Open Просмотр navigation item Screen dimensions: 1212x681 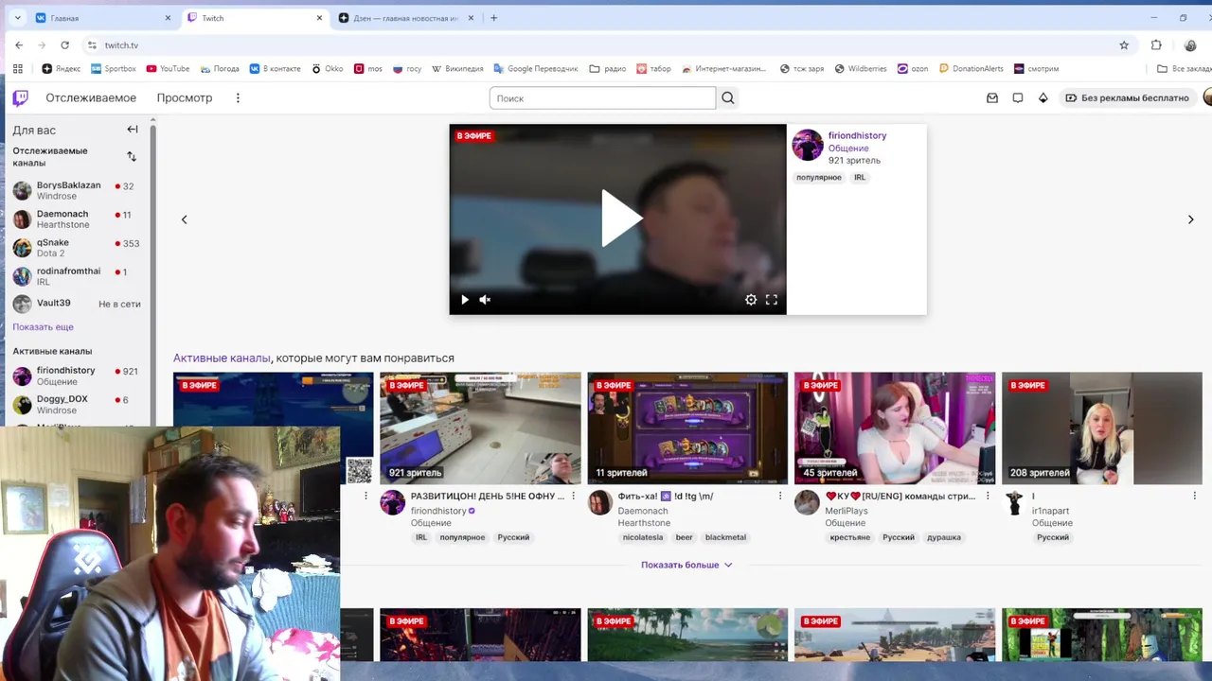(185, 97)
